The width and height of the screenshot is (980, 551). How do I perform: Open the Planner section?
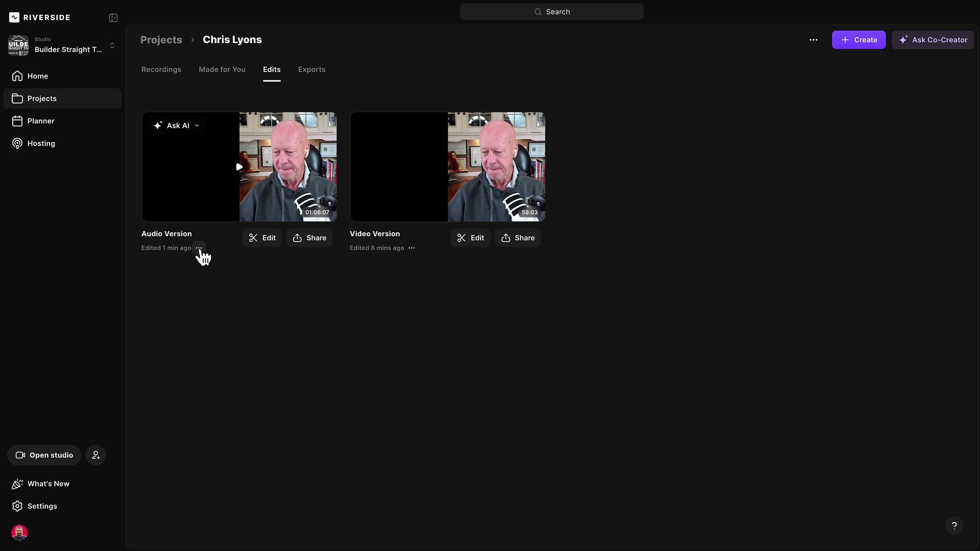click(40, 120)
